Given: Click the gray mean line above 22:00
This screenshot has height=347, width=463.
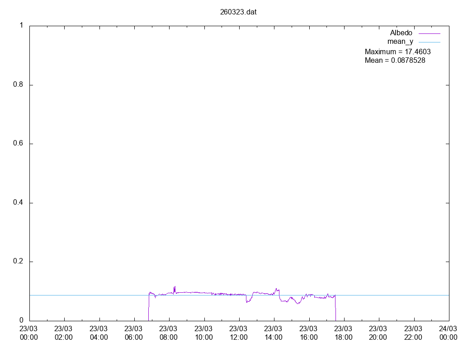Looking at the screenshot, I should [413, 295].
